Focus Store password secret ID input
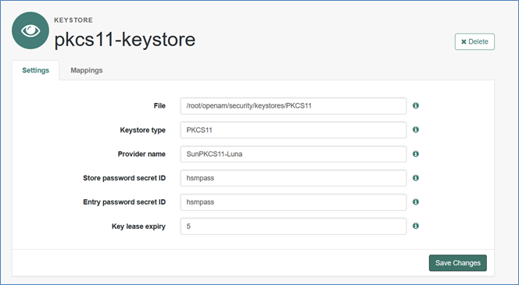The width and height of the screenshot is (519, 285). tap(293, 178)
